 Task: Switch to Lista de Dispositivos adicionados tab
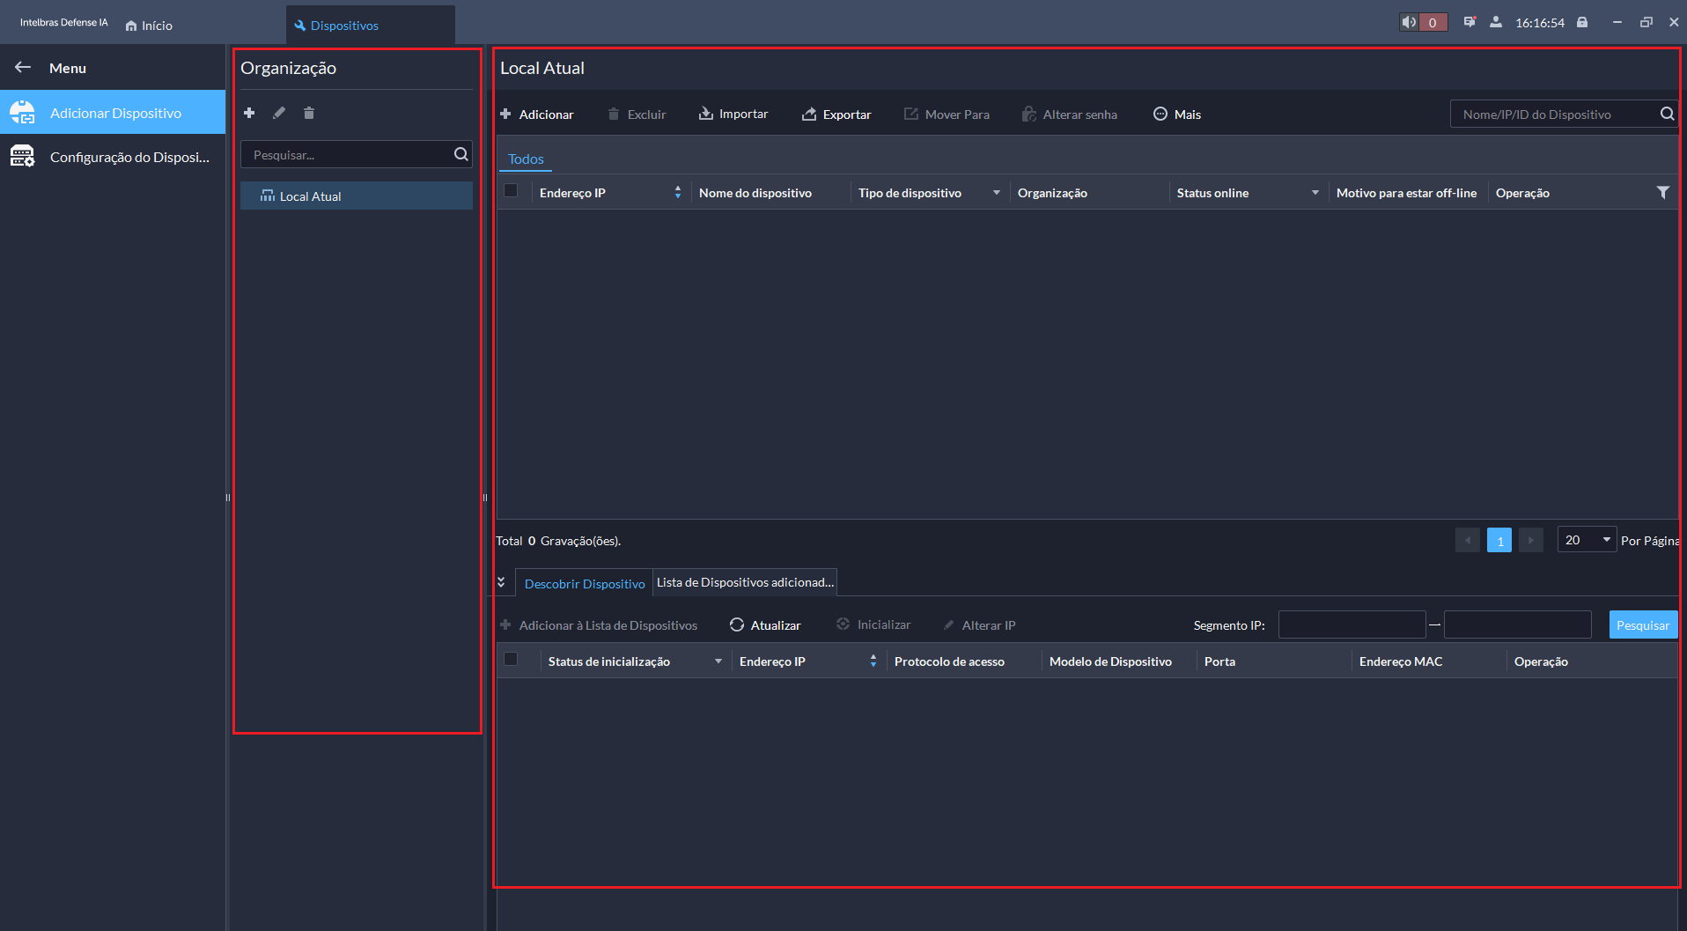[745, 582]
